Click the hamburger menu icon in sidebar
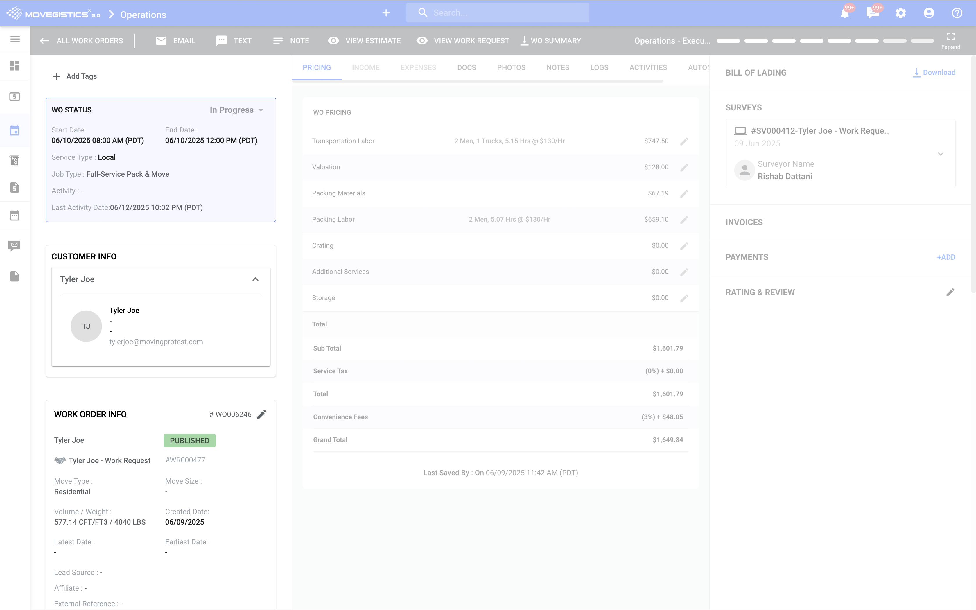The height and width of the screenshot is (610, 976). [15, 39]
